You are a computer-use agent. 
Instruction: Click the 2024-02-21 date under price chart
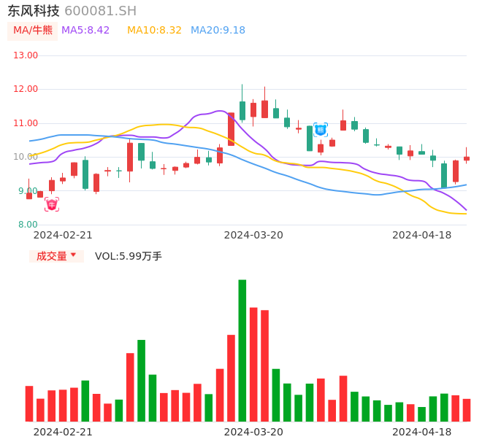(x=63, y=235)
